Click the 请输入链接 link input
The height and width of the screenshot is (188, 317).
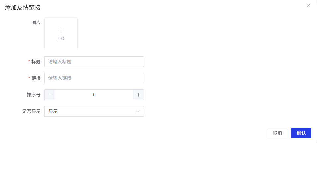(x=94, y=78)
